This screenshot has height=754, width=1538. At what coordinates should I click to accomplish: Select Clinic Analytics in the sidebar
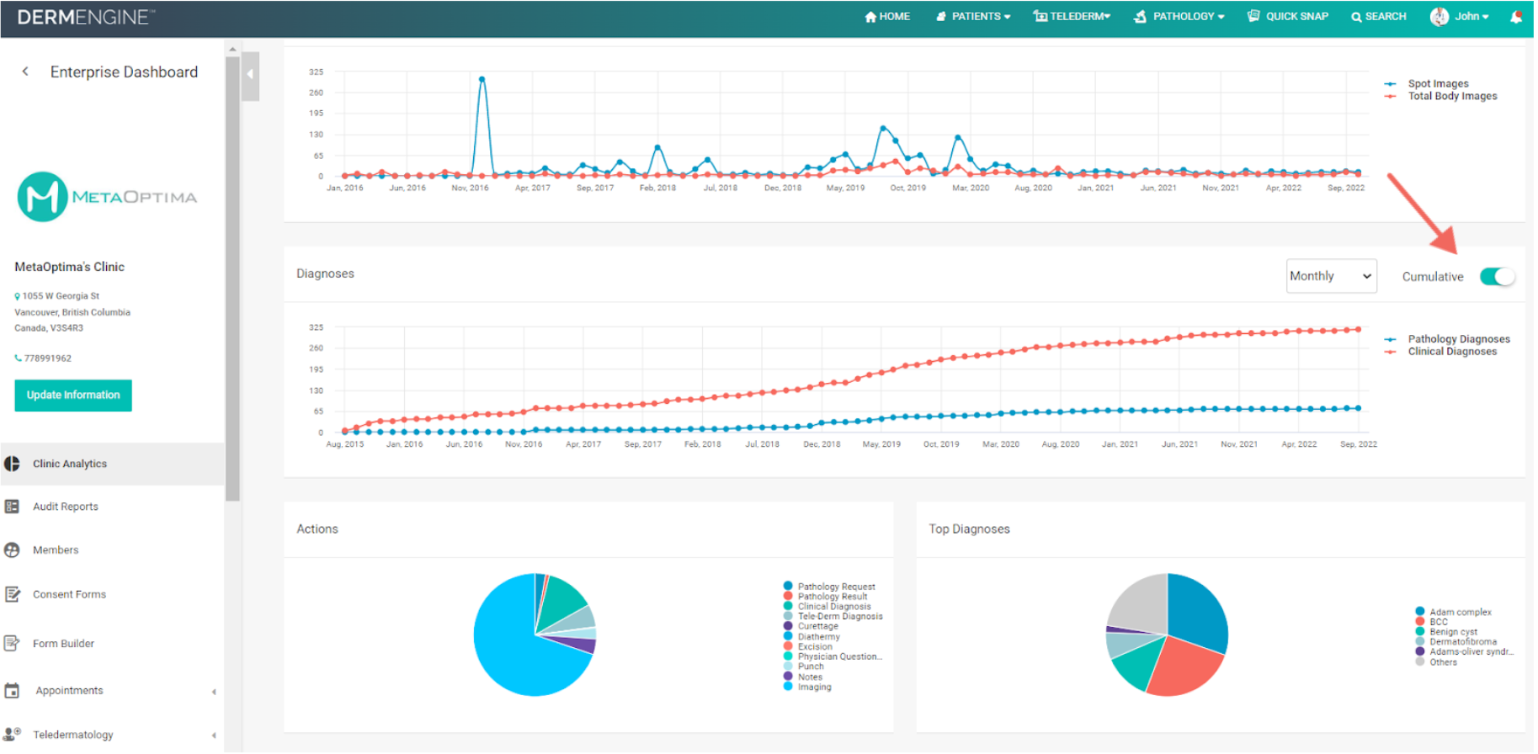pyautogui.click(x=112, y=465)
